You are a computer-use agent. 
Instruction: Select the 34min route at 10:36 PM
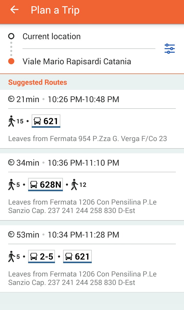[92, 163]
